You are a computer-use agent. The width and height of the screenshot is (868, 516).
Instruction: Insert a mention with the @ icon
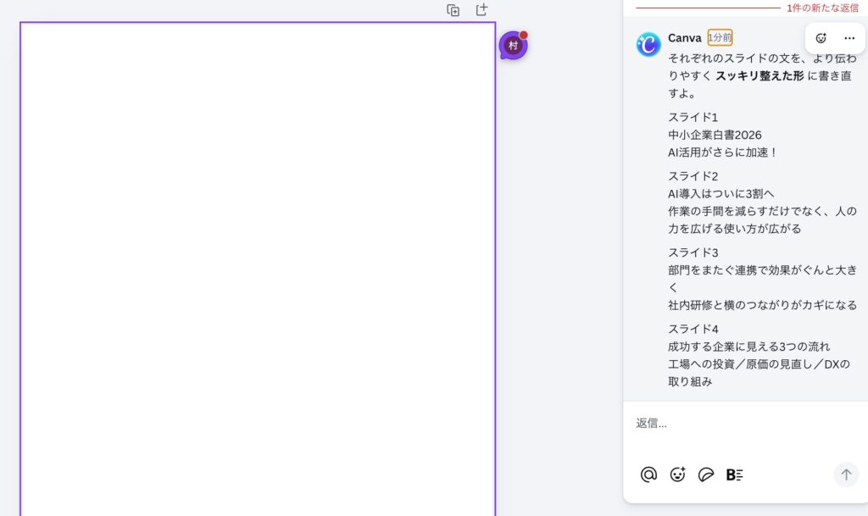[648, 474]
